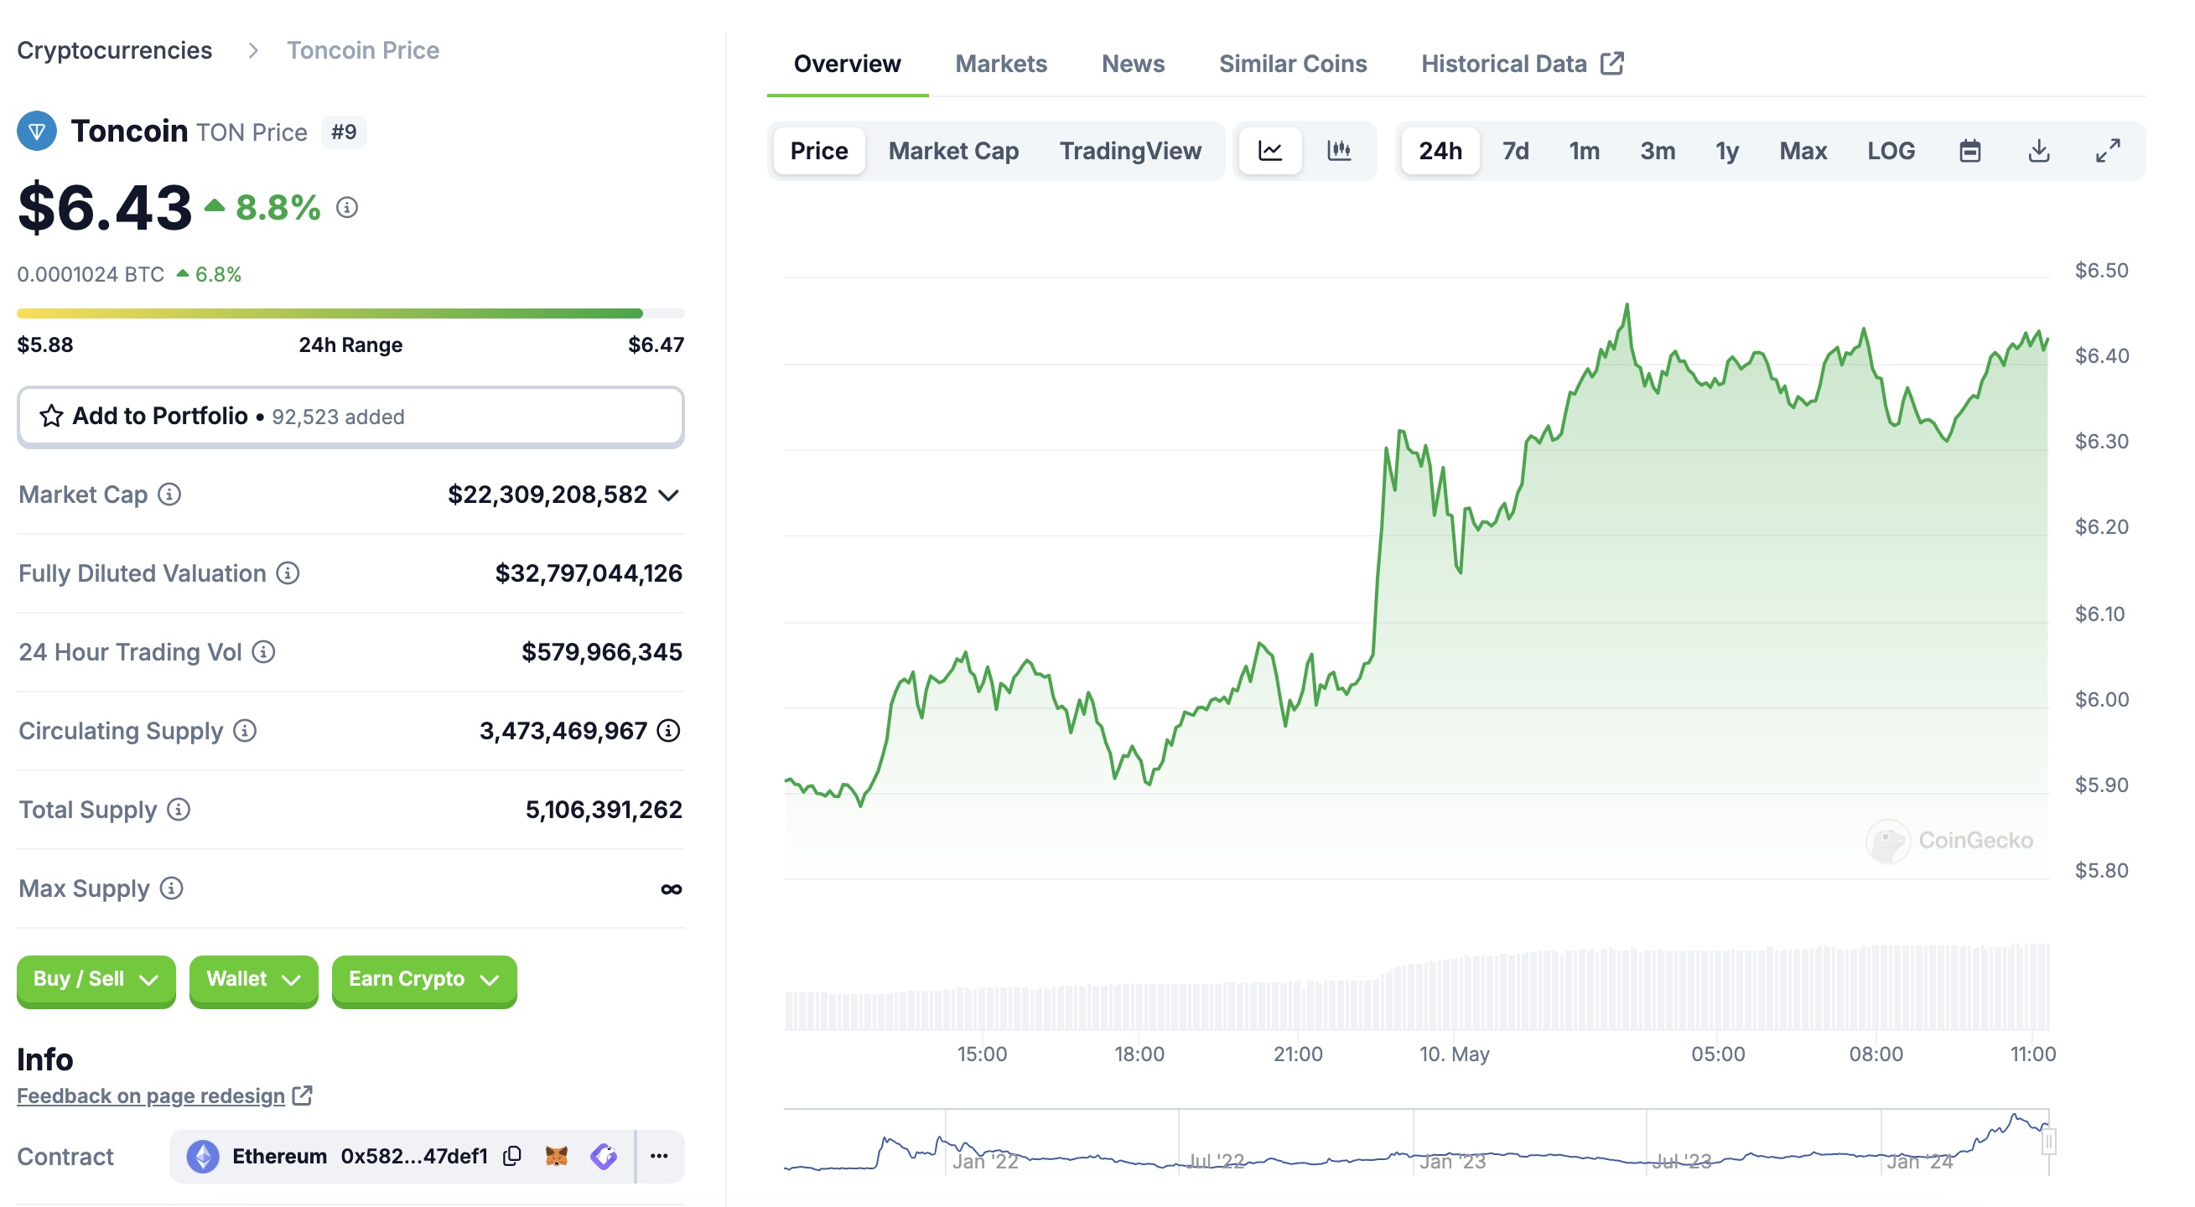The width and height of the screenshot is (2195, 1207).
Task: Click the Jul '22 point on navigator timeline
Action: click(1216, 1161)
